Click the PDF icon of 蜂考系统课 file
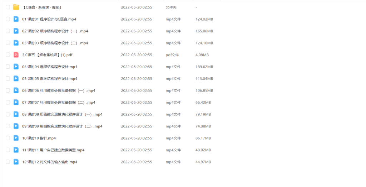The width and height of the screenshot is (366, 187). [x=16, y=55]
